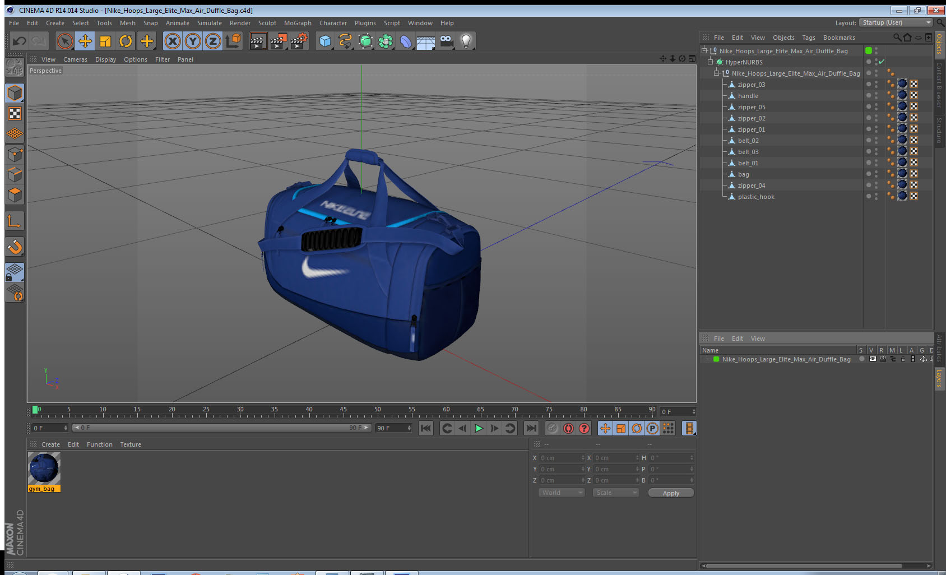This screenshot has width=946, height=575.
Task: Open the Layout dropdown Startup (User)
Action: (x=897, y=22)
